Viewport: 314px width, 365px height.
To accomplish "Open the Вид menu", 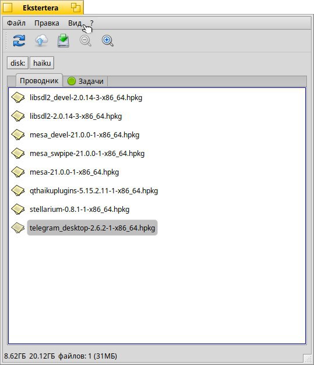I will pos(75,23).
